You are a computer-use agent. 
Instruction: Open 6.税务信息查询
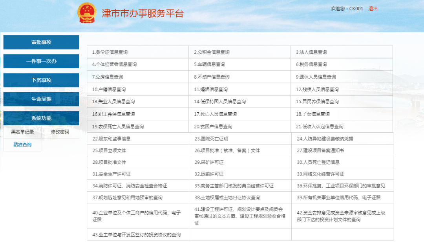pyautogui.click(x=311, y=64)
